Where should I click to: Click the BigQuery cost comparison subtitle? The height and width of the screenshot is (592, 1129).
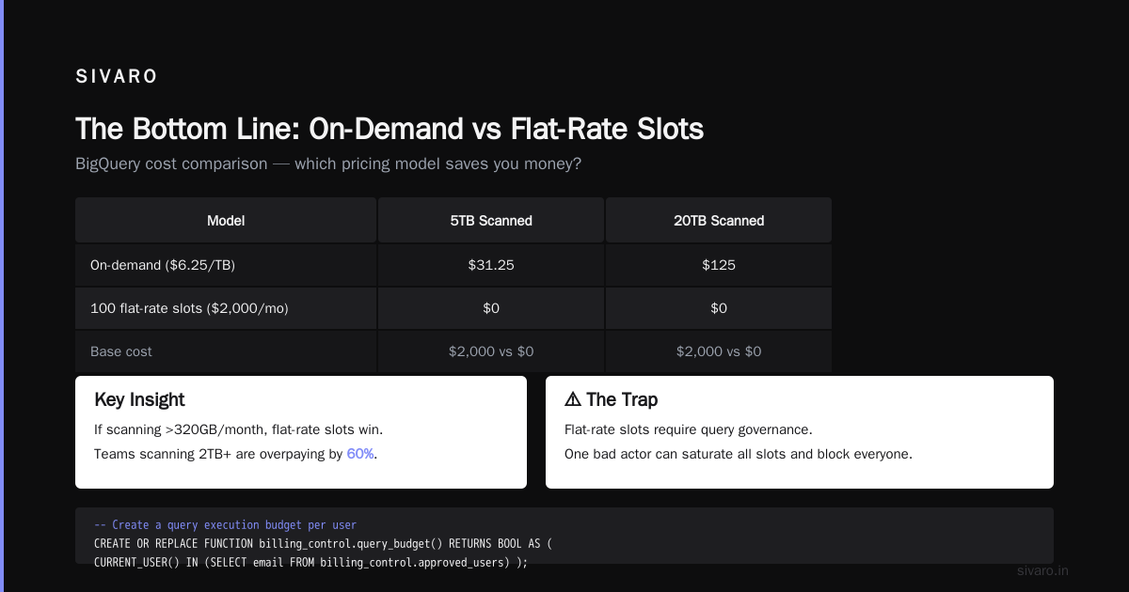click(x=328, y=164)
